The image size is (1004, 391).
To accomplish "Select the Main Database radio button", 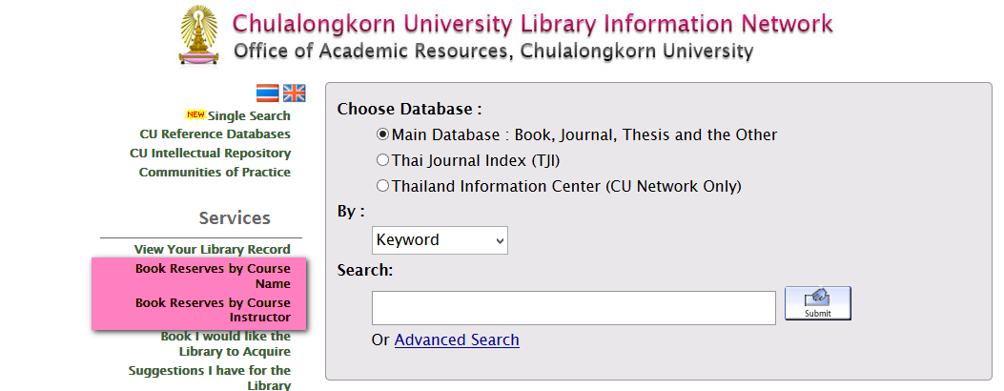I will [x=383, y=134].
